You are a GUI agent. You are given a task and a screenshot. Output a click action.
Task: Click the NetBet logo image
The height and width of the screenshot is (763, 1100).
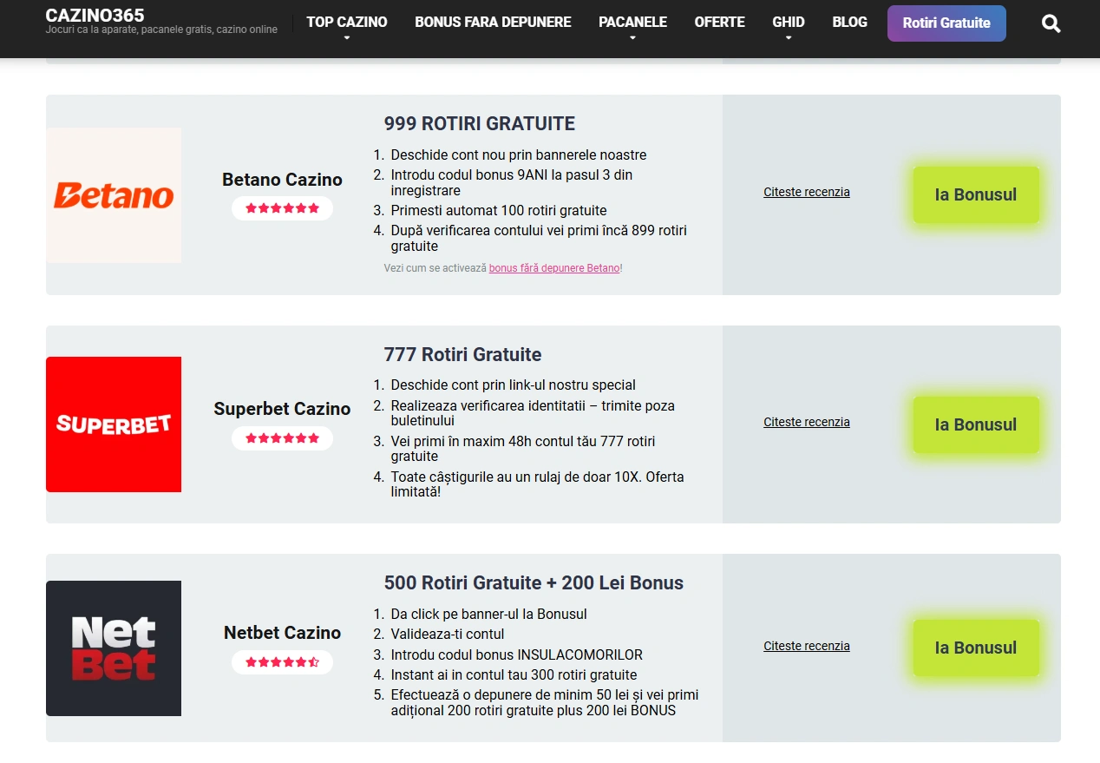coord(114,648)
